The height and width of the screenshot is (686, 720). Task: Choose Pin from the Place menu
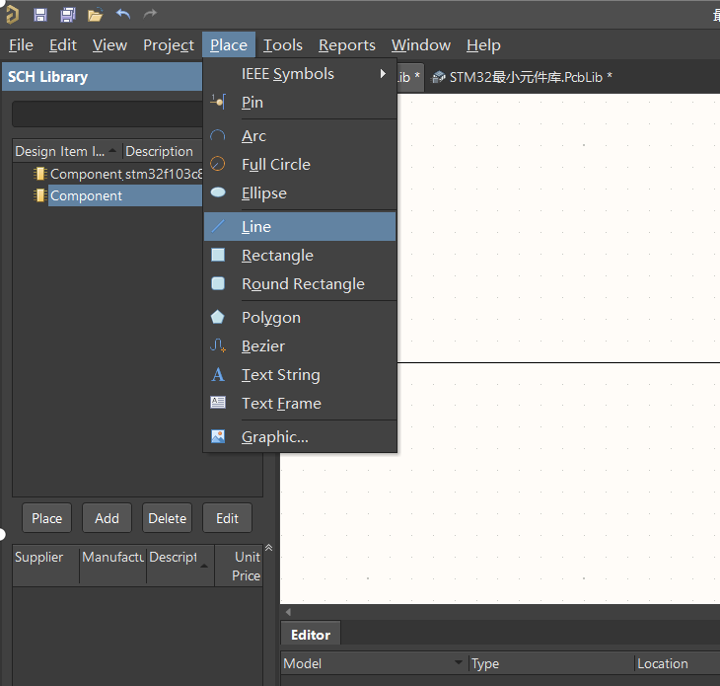[x=300, y=102]
